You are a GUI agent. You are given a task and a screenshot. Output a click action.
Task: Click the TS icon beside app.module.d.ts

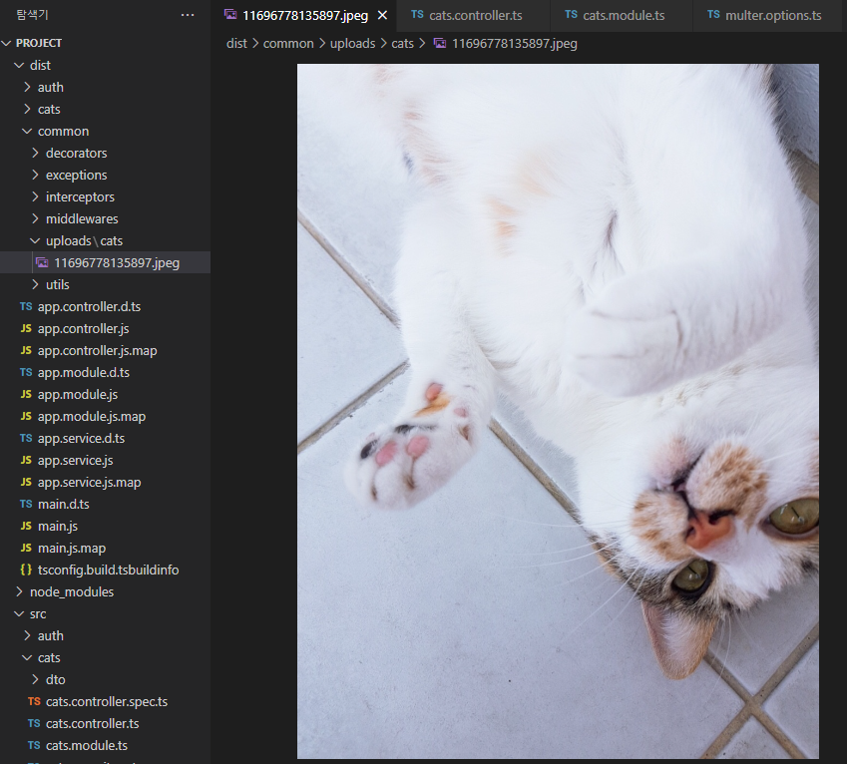(x=26, y=373)
